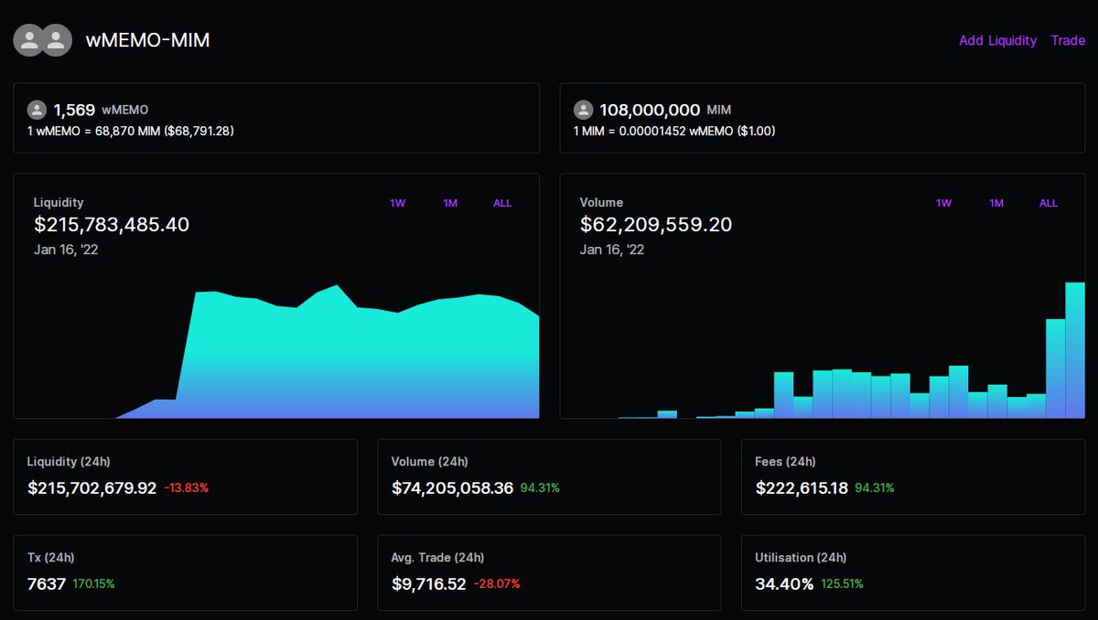Click the -28.07% avg trade change
The image size is (1098, 620).
point(497,583)
